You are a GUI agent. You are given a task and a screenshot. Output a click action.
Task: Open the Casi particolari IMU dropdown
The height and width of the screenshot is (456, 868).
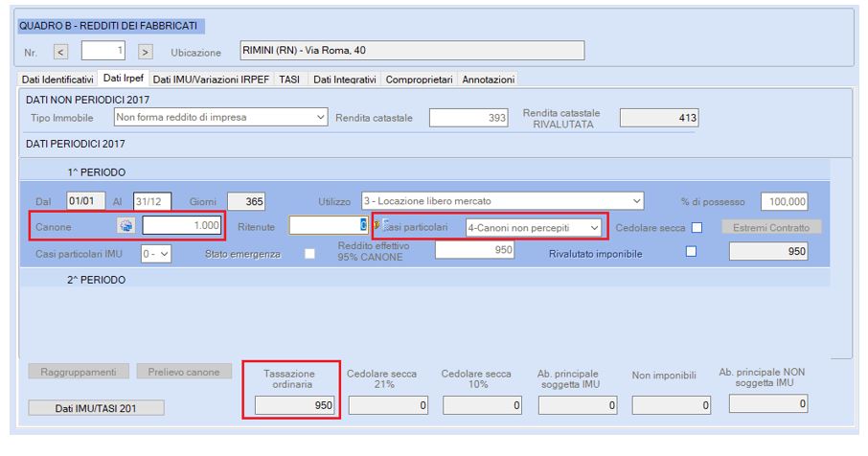(155, 254)
